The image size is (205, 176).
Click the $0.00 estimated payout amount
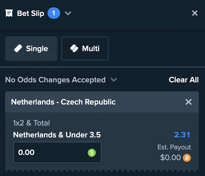click(170, 158)
